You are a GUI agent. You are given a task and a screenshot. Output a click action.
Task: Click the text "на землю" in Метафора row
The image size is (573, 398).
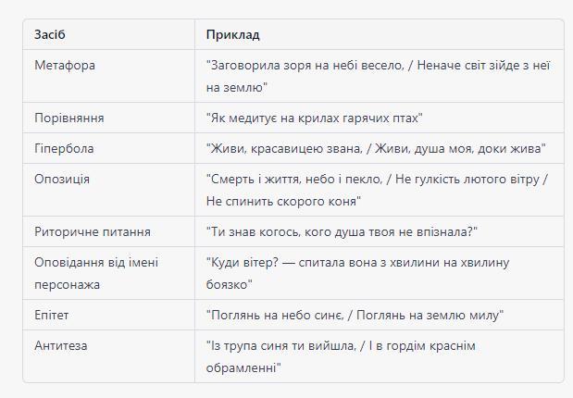pyautogui.click(x=234, y=88)
